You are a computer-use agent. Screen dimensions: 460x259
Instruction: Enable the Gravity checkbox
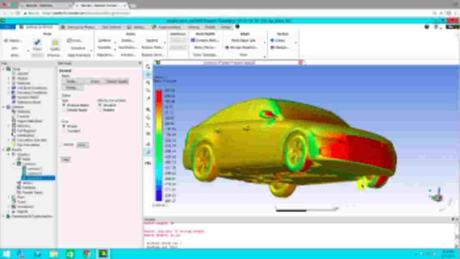coord(61,145)
